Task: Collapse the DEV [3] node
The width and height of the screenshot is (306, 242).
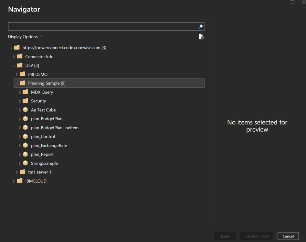Action: (14, 66)
